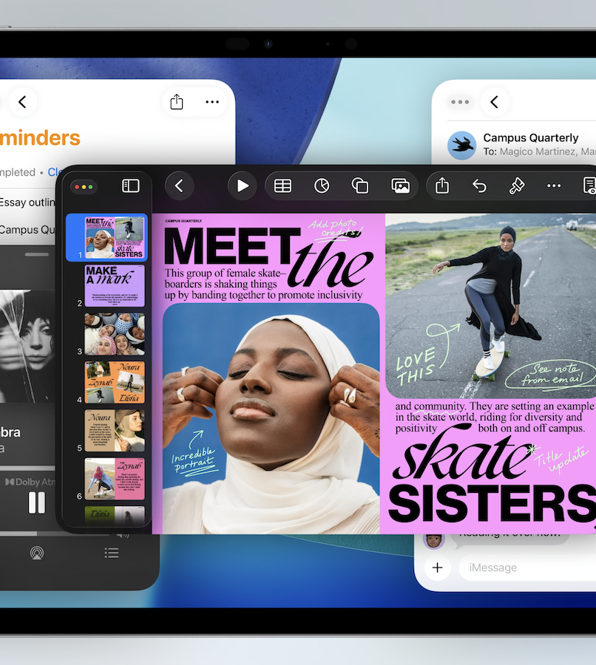
Task: Open the Format paintbrush panel
Action: point(517,186)
